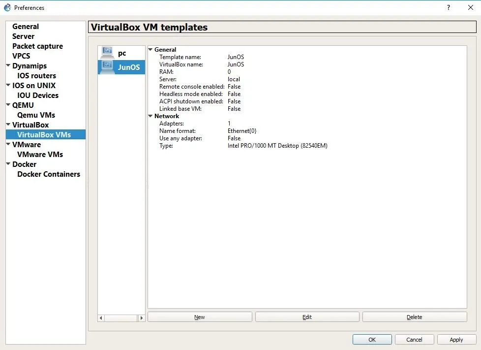Select VMware VMs in the sidebar
The image size is (481, 350).
coord(40,154)
